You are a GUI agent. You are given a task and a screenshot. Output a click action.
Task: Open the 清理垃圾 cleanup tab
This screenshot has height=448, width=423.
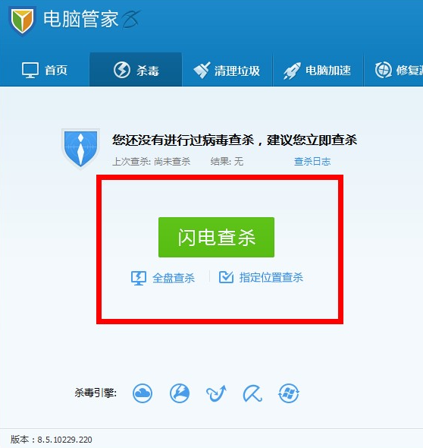point(227,70)
